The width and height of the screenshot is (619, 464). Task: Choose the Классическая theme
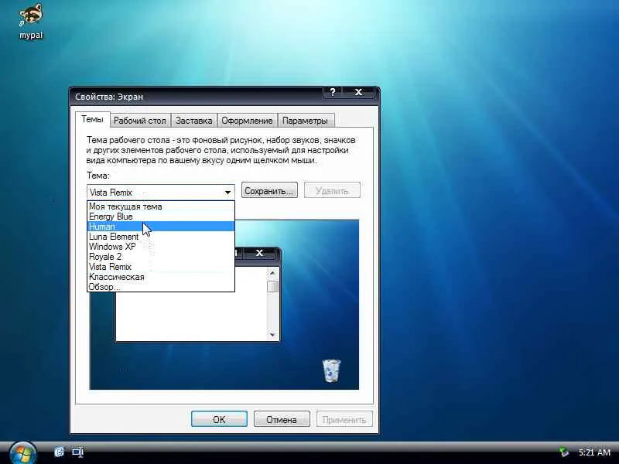161,277
